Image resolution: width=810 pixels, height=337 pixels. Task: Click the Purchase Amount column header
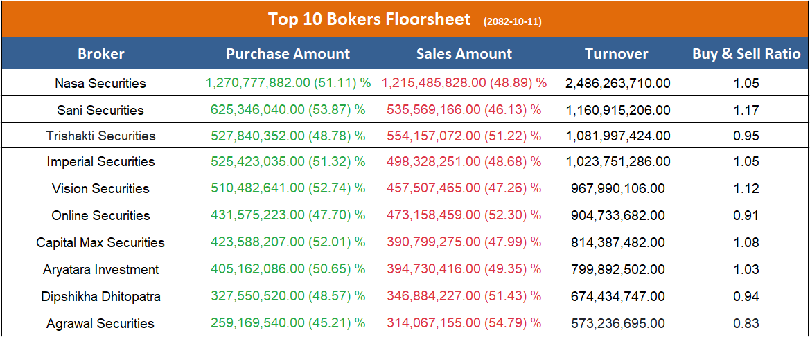pyautogui.click(x=288, y=54)
